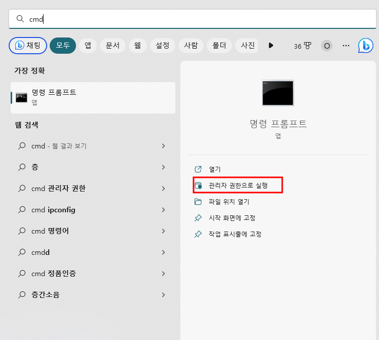Click search icon beside cmdd suggestion
Viewport: 379px width, 340px height.
point(22,252)
